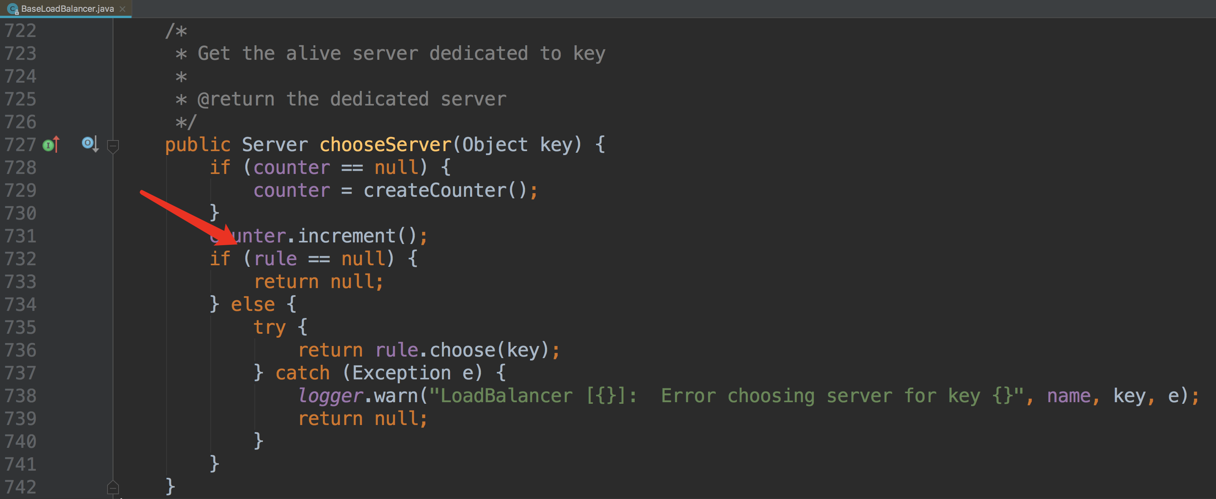Image resolution: width=1216 pixels, height=499 pixels.
Task: Select the BaseLoadBalancer.java editor tab
Action: [67, 9]
